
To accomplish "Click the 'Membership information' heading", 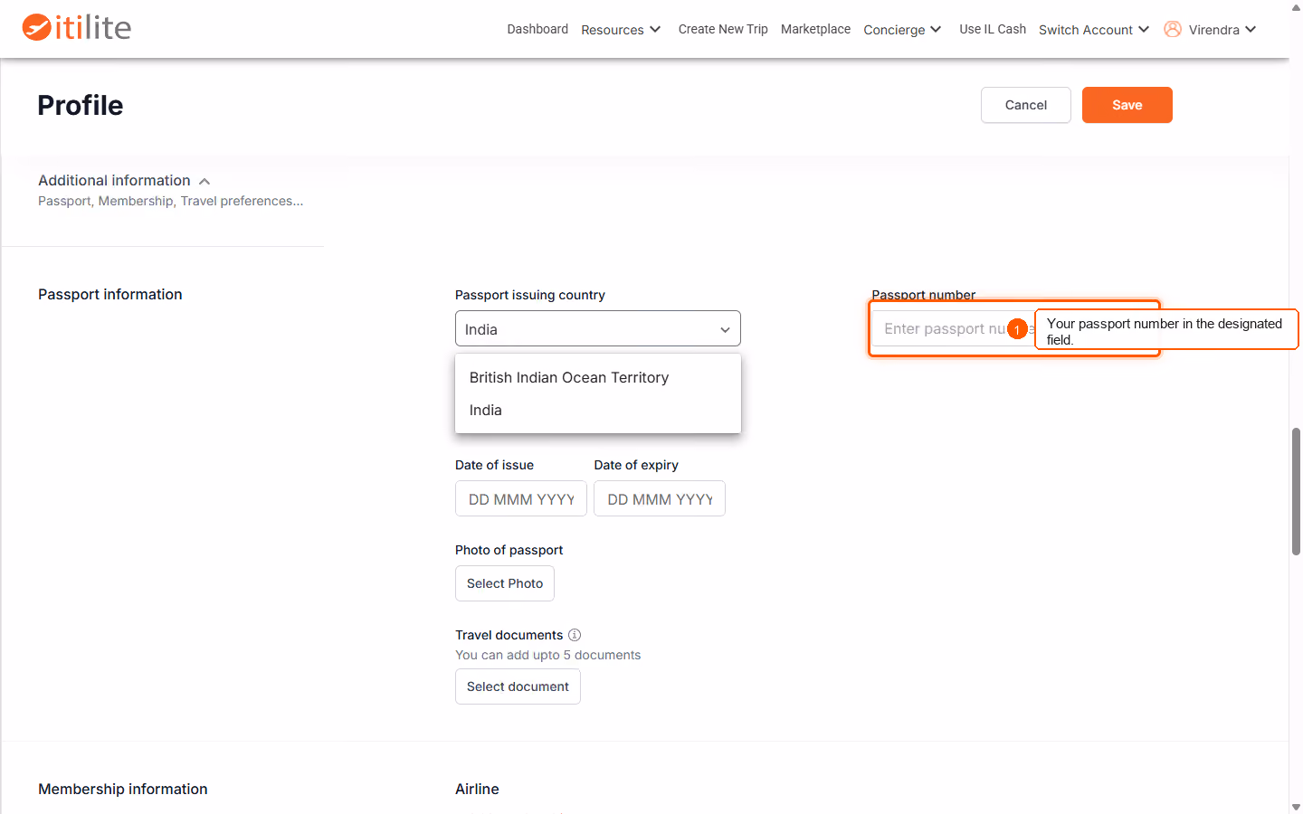I will click(x=123, y=789).
